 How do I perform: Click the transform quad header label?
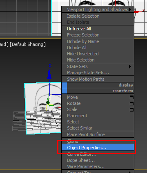pyautogui.click(x=123, y=91)
